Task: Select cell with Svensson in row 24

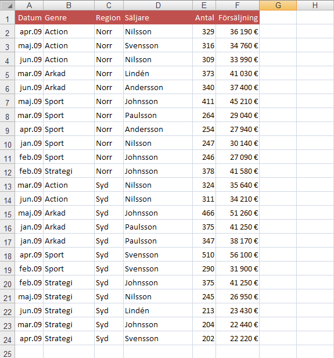Action: point(158,339)
